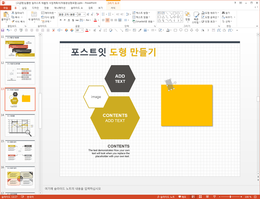Screen dimensions: 260x199
Task: Expand Section (구역) dropdown
Action: coord(46,21)
